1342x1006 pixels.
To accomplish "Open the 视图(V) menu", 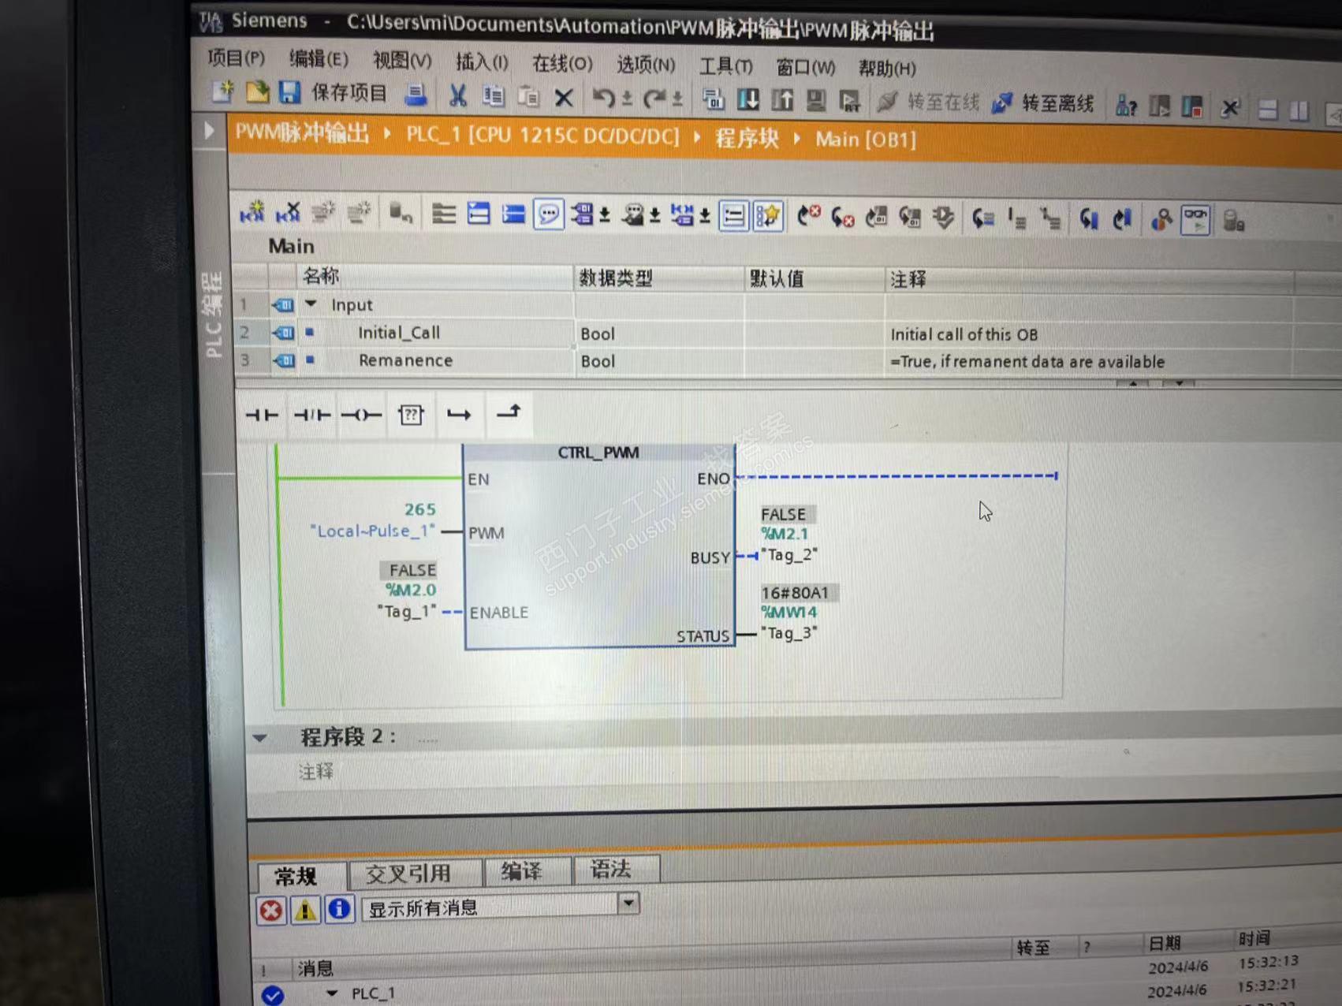I will tap(402, 61).
